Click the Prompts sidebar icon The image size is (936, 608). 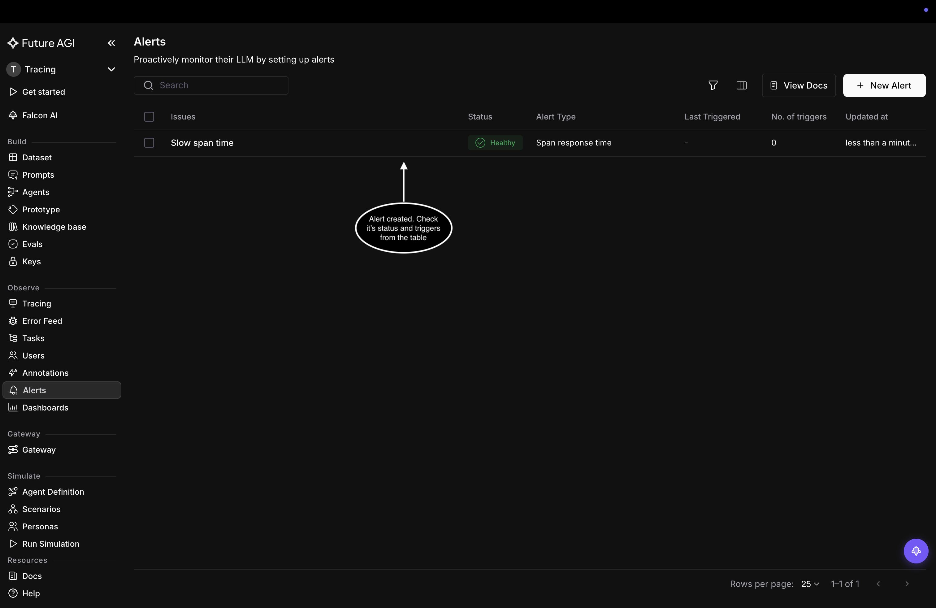[13, 175]
